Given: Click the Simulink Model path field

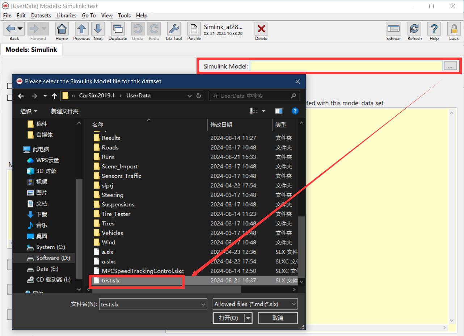Looking at the screenshot, I should tap(346, 66).
